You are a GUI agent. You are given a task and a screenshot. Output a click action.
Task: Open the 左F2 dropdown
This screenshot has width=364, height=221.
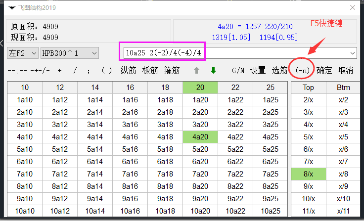23,53
